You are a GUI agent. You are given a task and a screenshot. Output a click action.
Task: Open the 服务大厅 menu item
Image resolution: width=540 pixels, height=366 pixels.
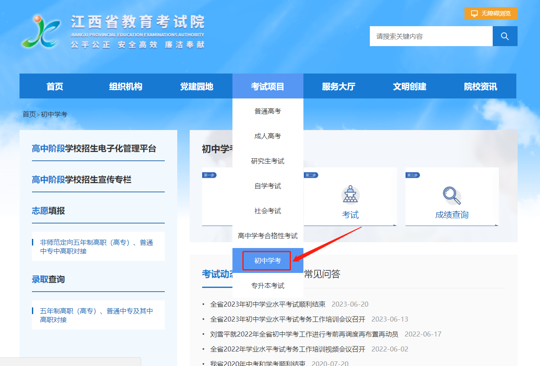pyautogui.click(x=338, y=86)
